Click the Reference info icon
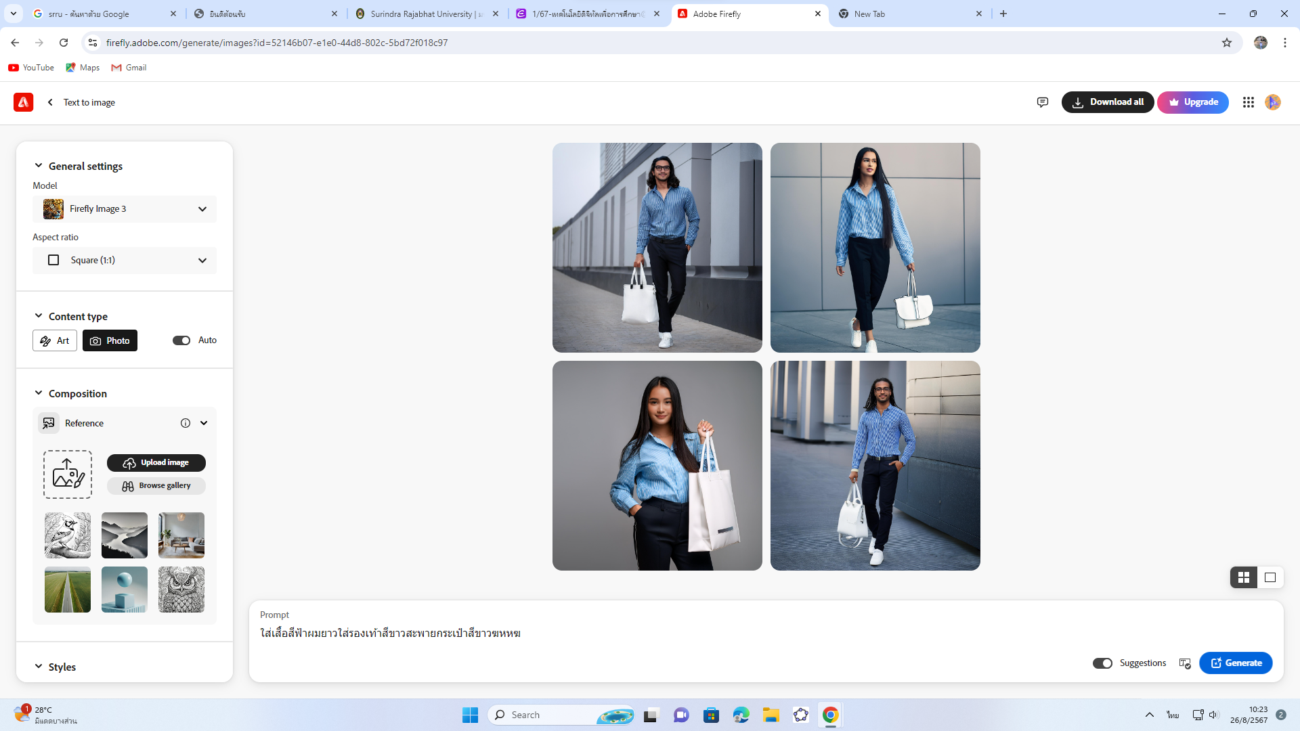The image size is (1300, 731). [x=186, y=423]
